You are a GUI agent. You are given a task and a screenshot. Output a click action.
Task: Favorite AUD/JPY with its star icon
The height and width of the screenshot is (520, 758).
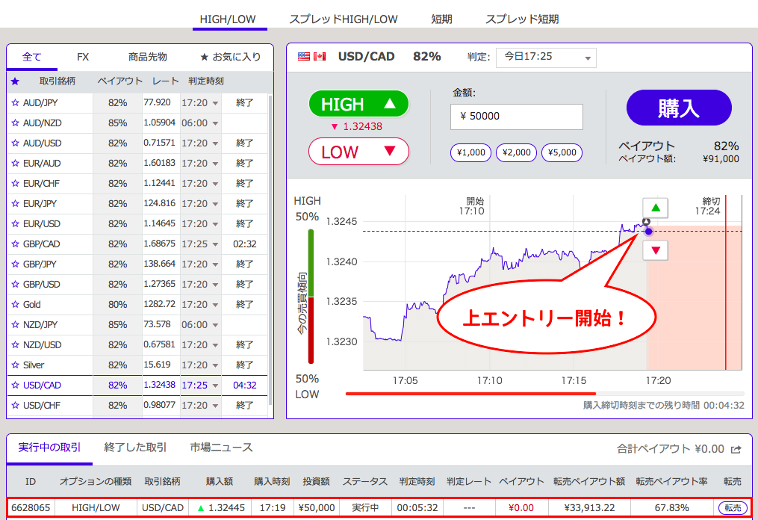click(15, 102)
